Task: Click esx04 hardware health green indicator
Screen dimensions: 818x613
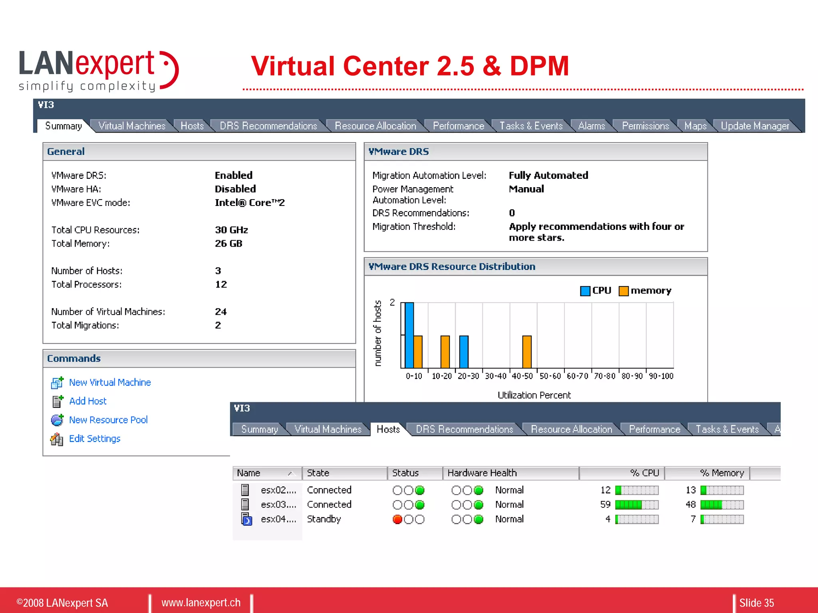Action: tap(478, 519)
